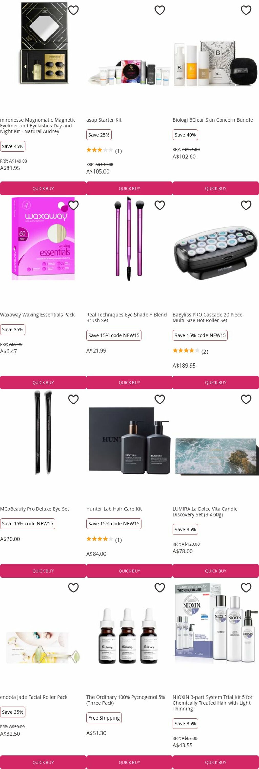
Task: Open the Biologi BClear Skin Concern Bundle link
Action: (212, 120)
